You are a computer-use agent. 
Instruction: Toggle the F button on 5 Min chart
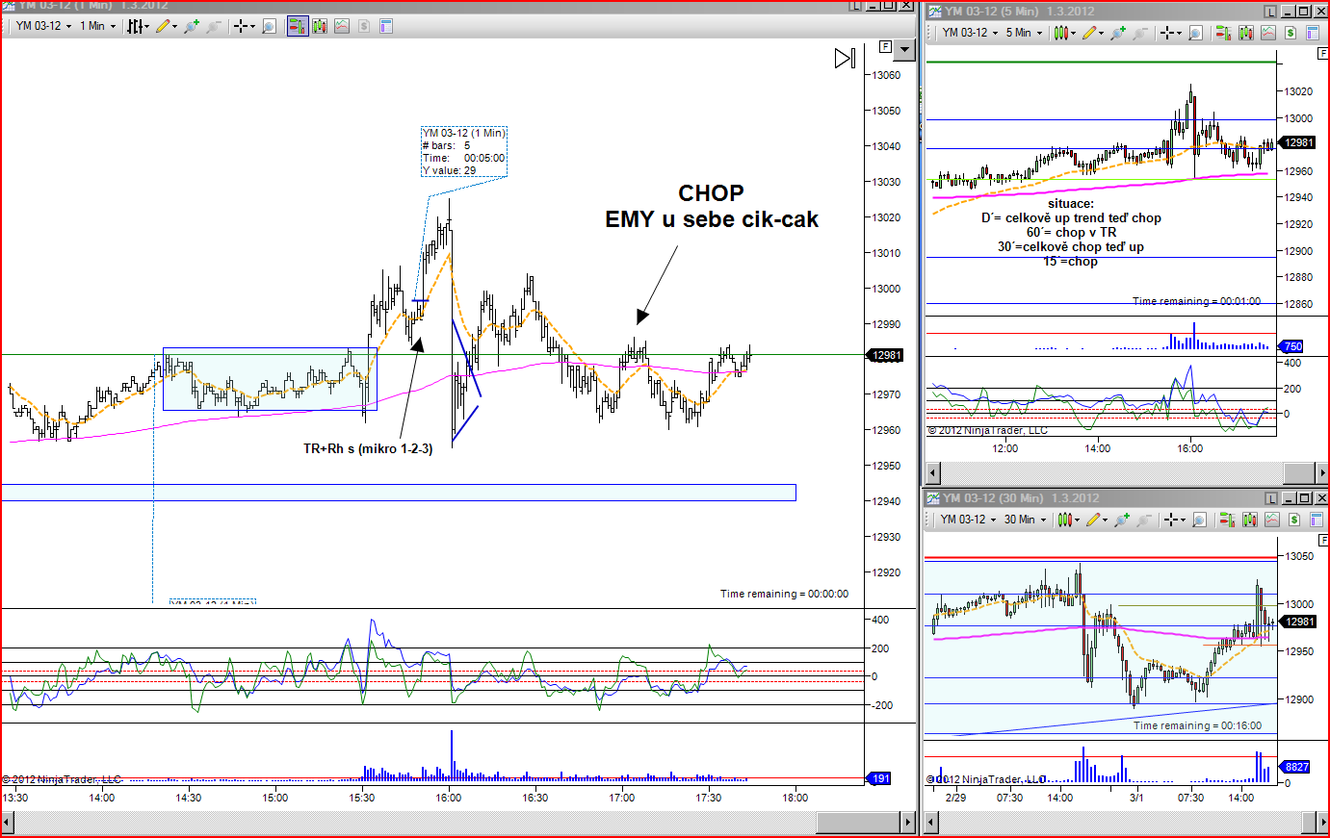click(x=1324, y=54)
